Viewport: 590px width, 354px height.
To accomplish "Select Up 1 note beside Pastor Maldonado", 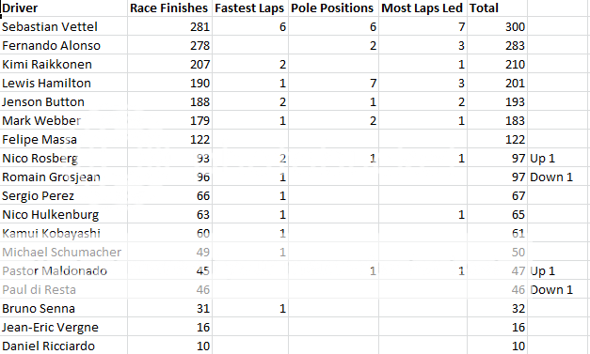I will (542, 271).
